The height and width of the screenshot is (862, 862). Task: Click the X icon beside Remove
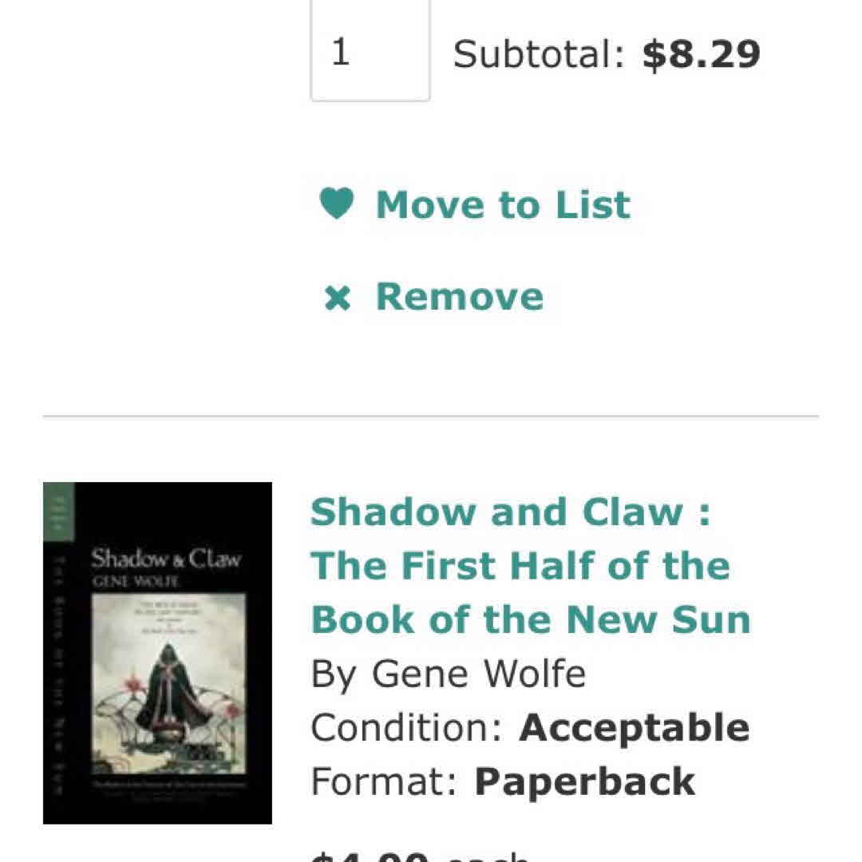(x=338, y=299)
